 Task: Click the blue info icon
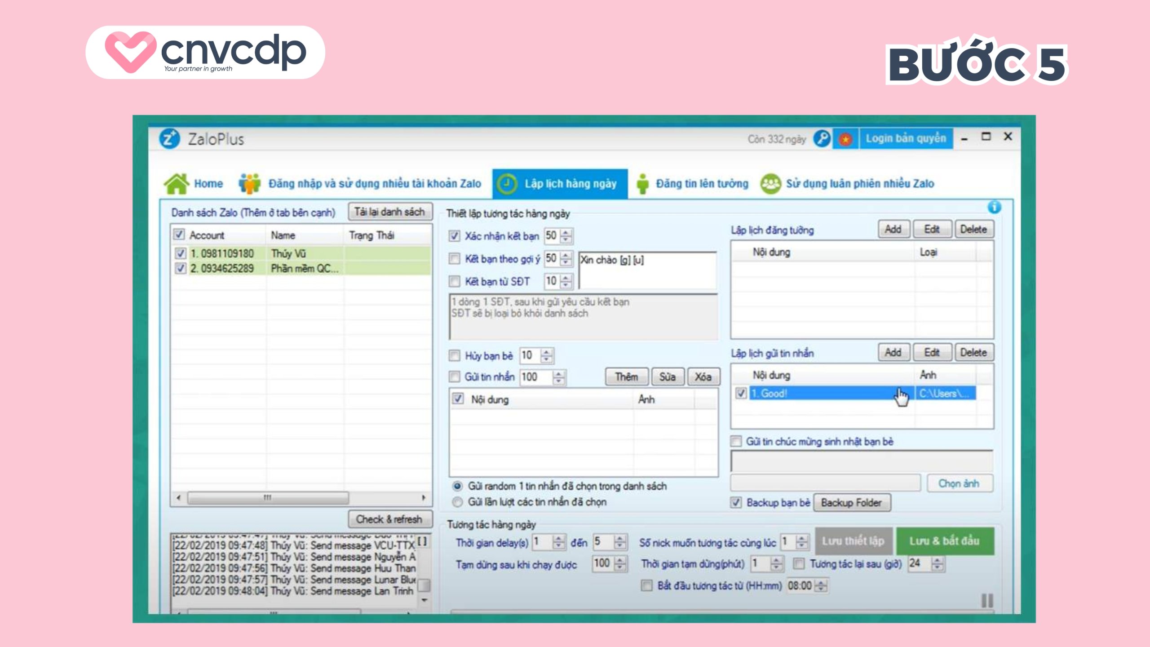pyautogui.click(x=994, y=207)
